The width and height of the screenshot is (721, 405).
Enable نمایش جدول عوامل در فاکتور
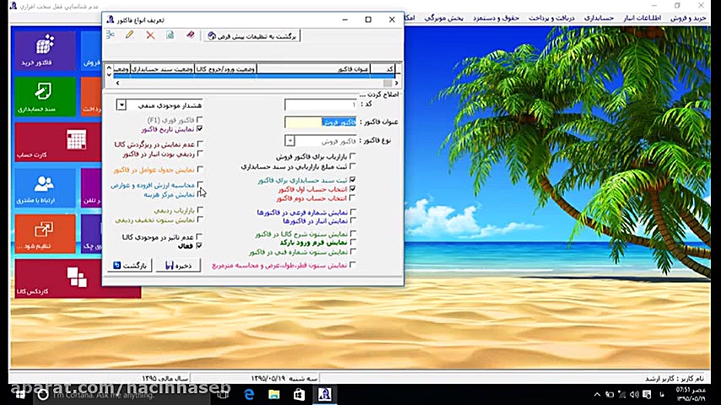coord(199,169)
